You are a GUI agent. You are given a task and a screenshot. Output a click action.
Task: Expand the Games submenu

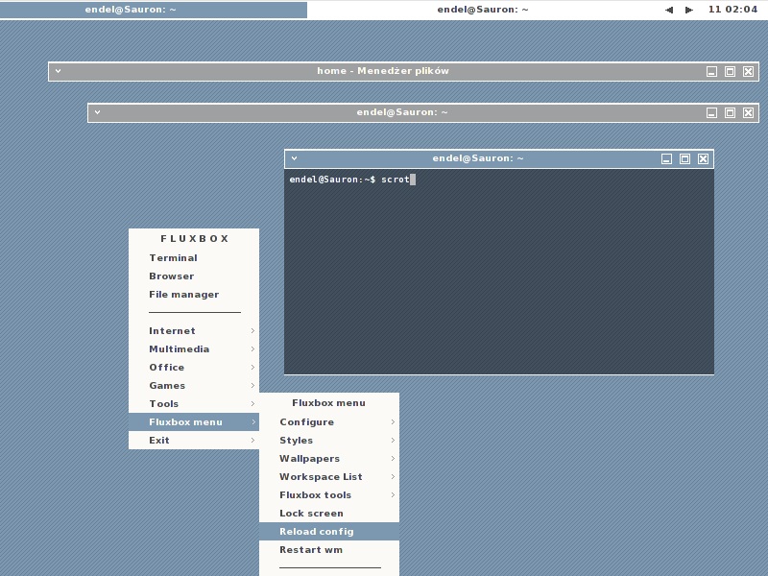tap(194, 386)
